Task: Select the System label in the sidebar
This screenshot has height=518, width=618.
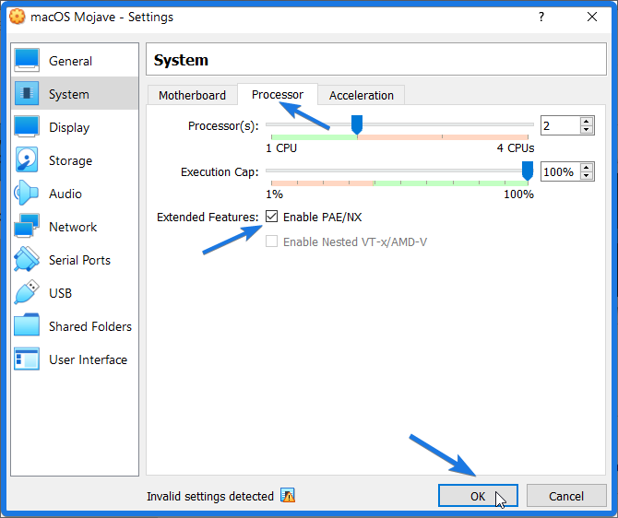Action: pos(69,94)
